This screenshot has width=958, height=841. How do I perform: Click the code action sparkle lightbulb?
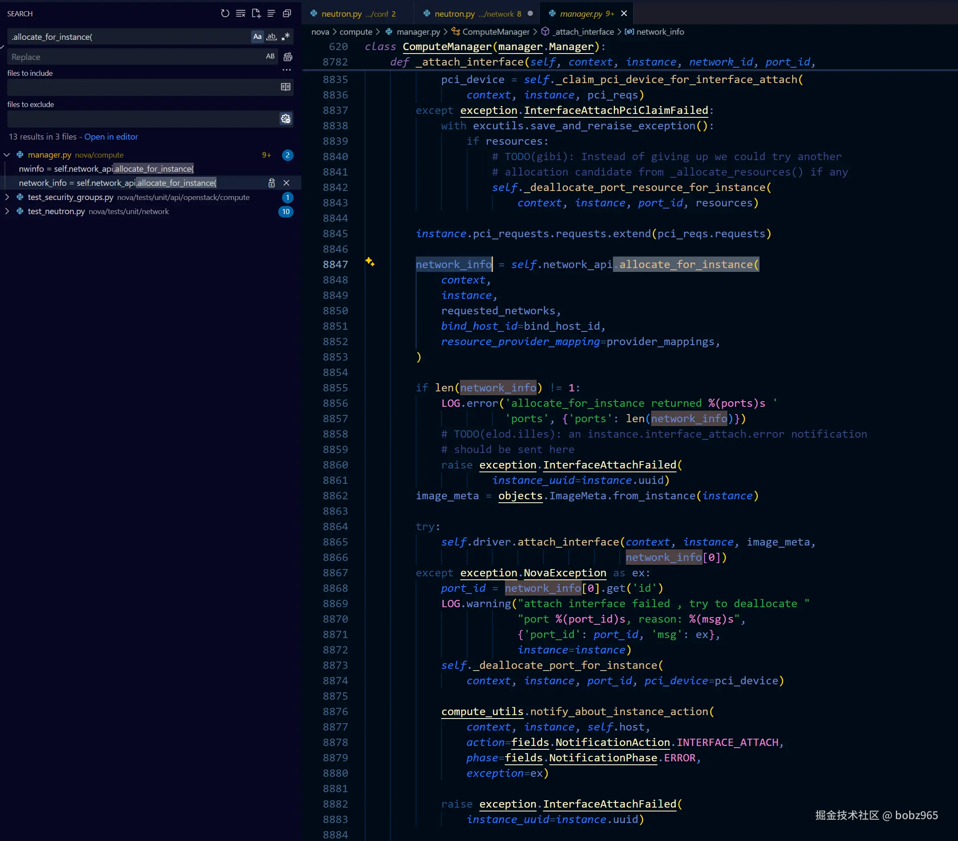pyautogui.click(x=370, y=262)
